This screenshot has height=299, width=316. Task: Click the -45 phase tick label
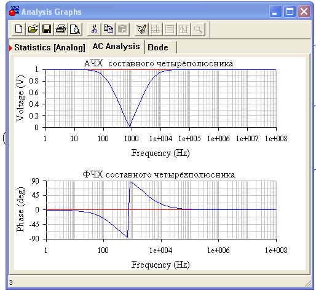pos(34,224)
